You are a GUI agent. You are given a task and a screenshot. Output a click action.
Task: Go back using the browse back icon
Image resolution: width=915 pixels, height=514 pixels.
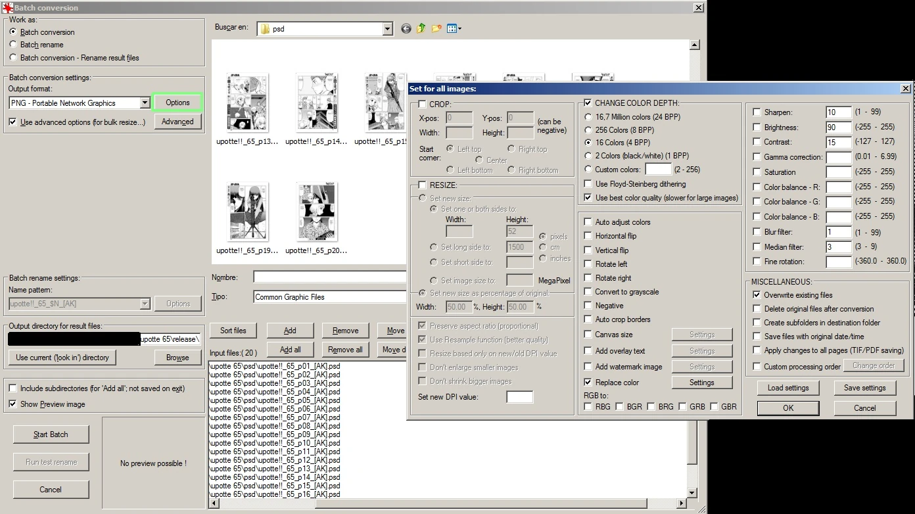[x=406, y=29]
